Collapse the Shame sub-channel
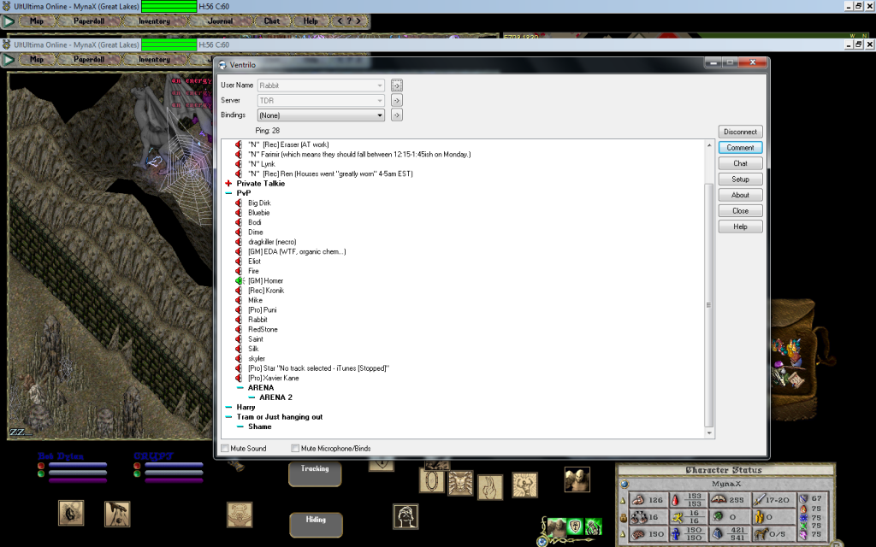Screen dimensions: 876x547 (x=240, y=426)
